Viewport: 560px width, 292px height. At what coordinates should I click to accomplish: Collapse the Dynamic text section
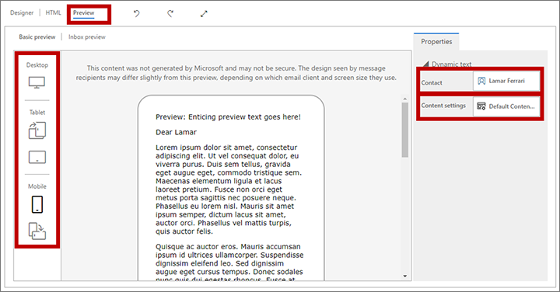[x=425, y=64]
